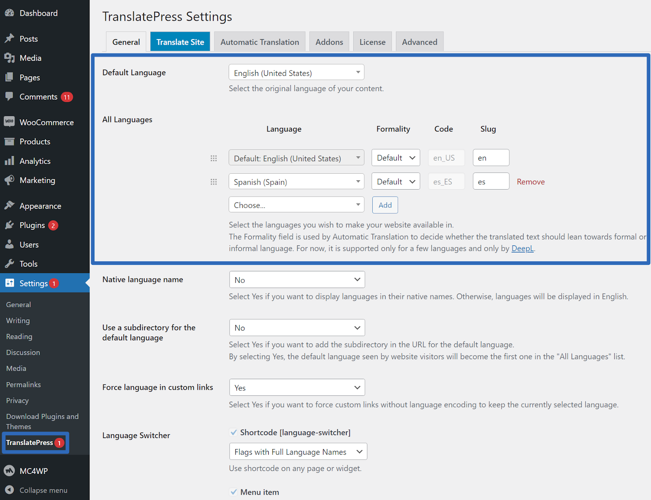The width and height of the screenshot is (651, 500).
Task: Click the Media library icon
Action: [x=9, y=58]
